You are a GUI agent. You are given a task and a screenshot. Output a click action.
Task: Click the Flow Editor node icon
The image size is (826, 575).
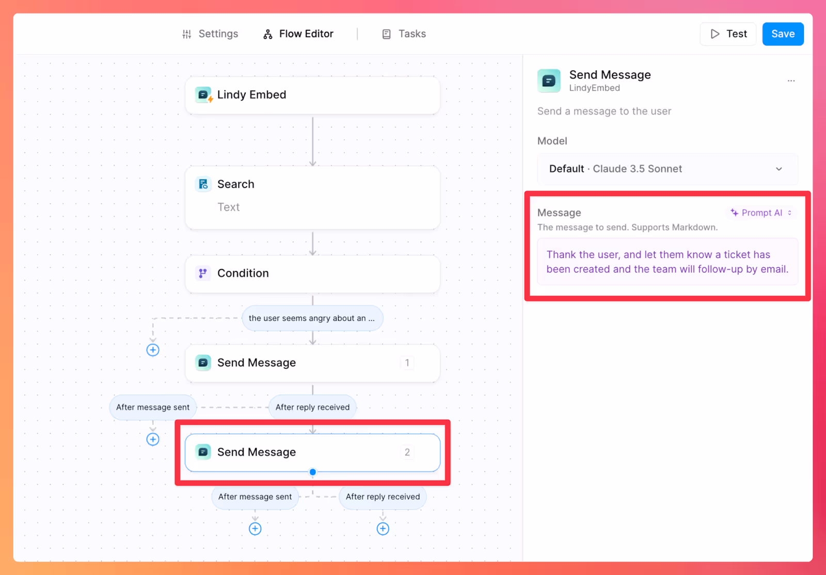[267, 34]
